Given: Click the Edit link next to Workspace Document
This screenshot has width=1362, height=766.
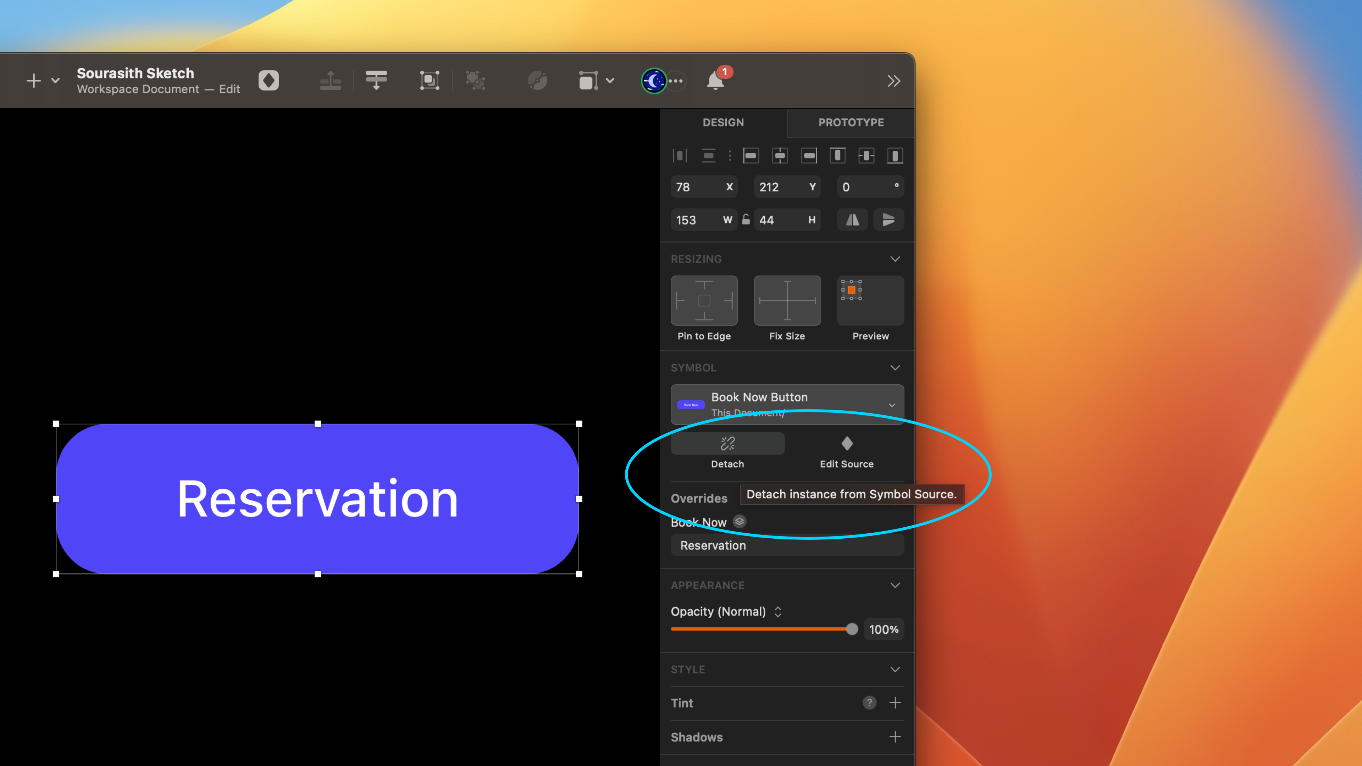Looking at the screenshot, I should point(229,89).
